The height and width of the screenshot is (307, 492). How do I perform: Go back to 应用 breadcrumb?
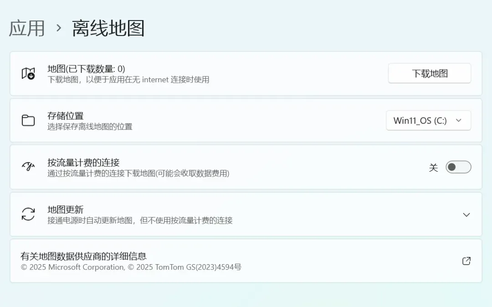(x=27, y=28)
